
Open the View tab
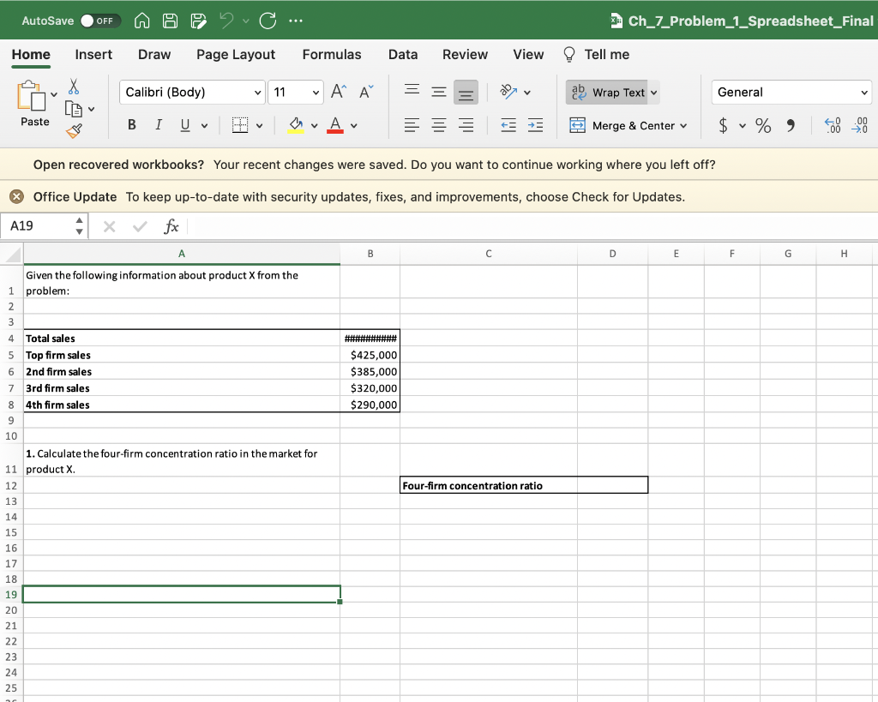[x=528, y=54]
